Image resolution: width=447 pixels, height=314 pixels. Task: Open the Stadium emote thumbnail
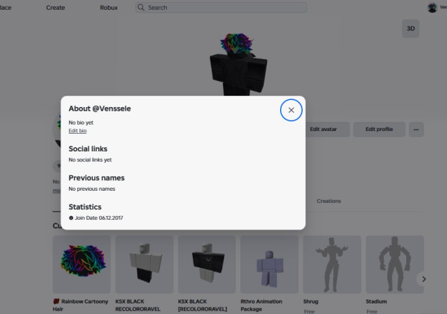tap(395, 265)
